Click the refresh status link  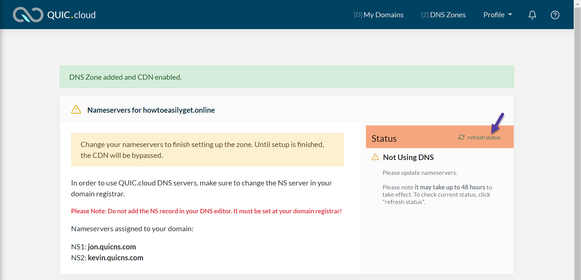484,138
